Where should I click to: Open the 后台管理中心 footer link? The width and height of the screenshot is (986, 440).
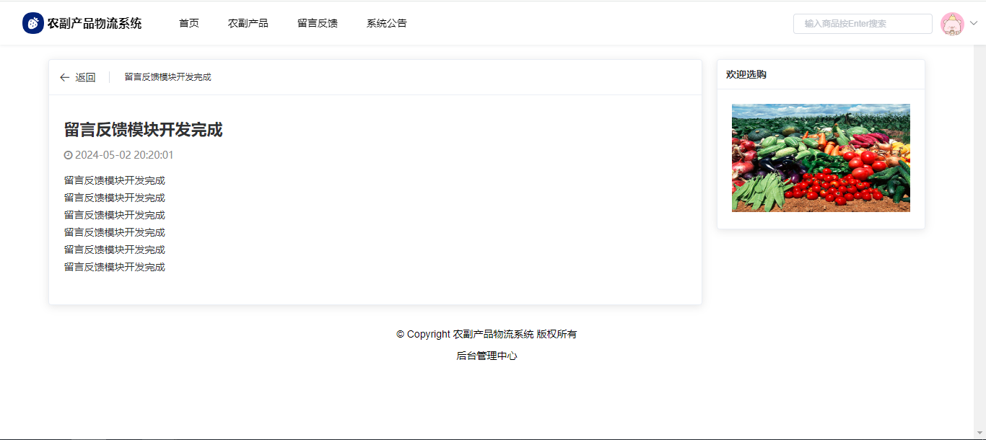(487, 356)
